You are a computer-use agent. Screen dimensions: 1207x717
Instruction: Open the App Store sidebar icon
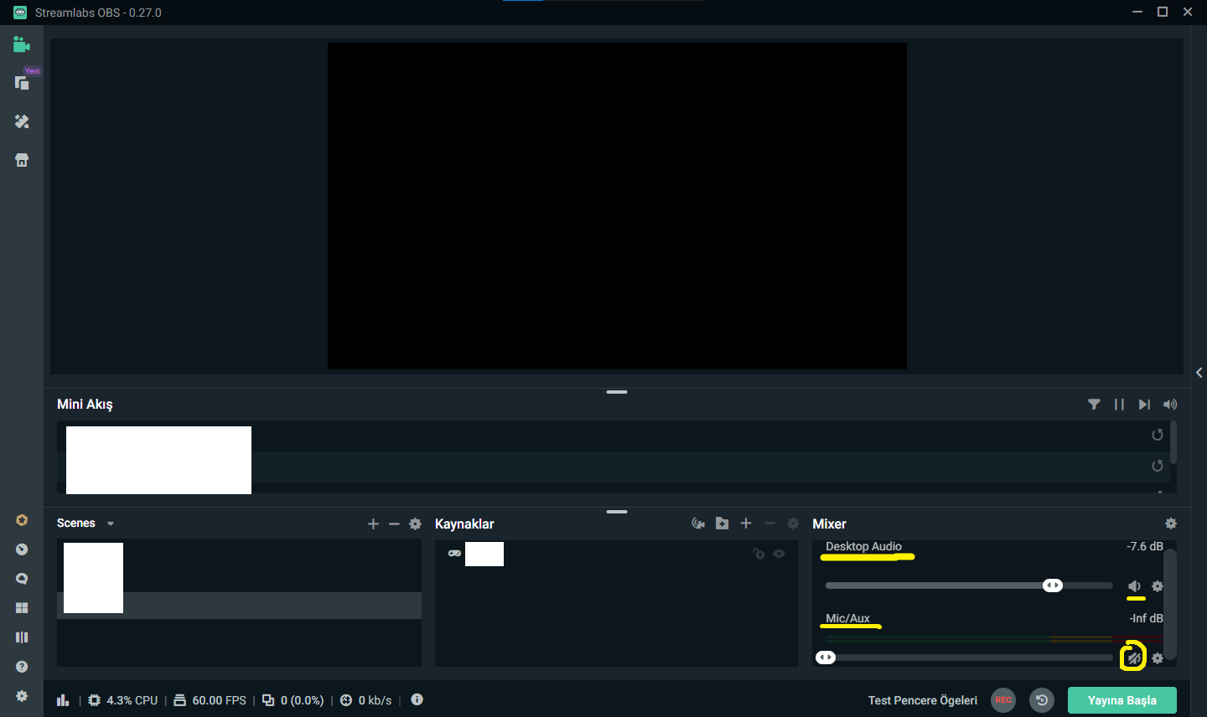click(21, 159)
